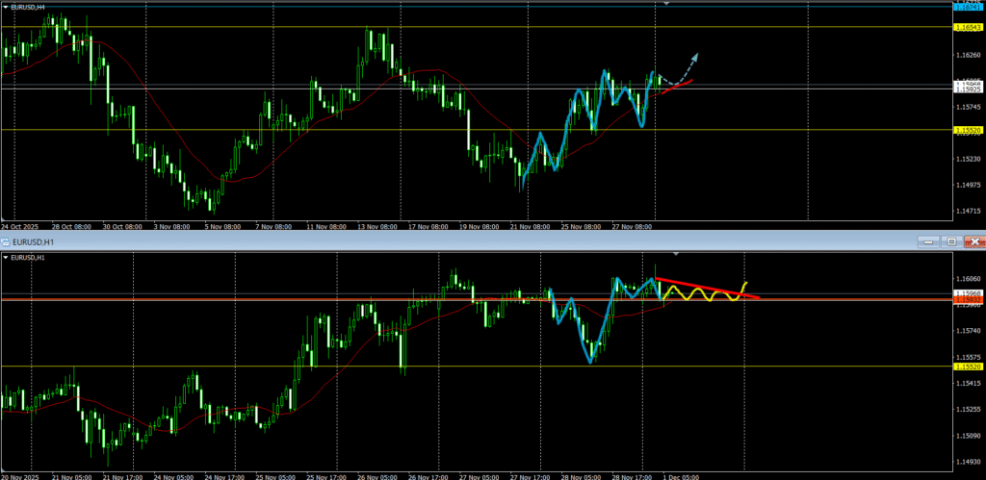Click the 1.16543 yellow price label on H4

(x=968, y=27)
